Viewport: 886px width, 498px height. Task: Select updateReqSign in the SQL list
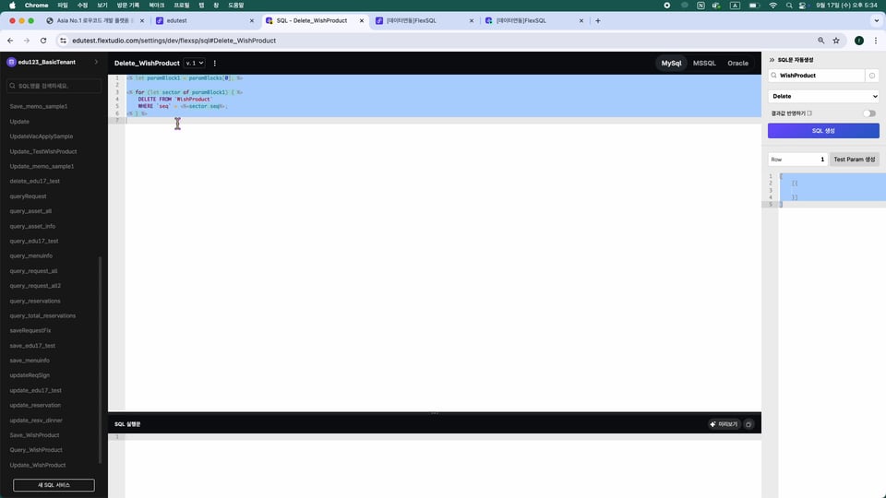pyautogui.click(x=30, y=375)
